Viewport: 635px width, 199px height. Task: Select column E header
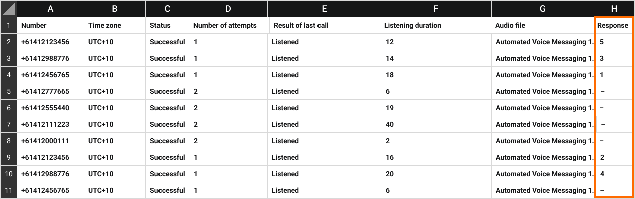(324, 9)
